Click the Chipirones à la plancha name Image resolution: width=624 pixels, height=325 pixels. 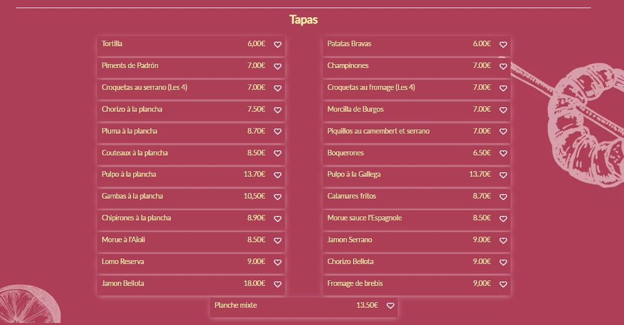(x=136, y=218)
